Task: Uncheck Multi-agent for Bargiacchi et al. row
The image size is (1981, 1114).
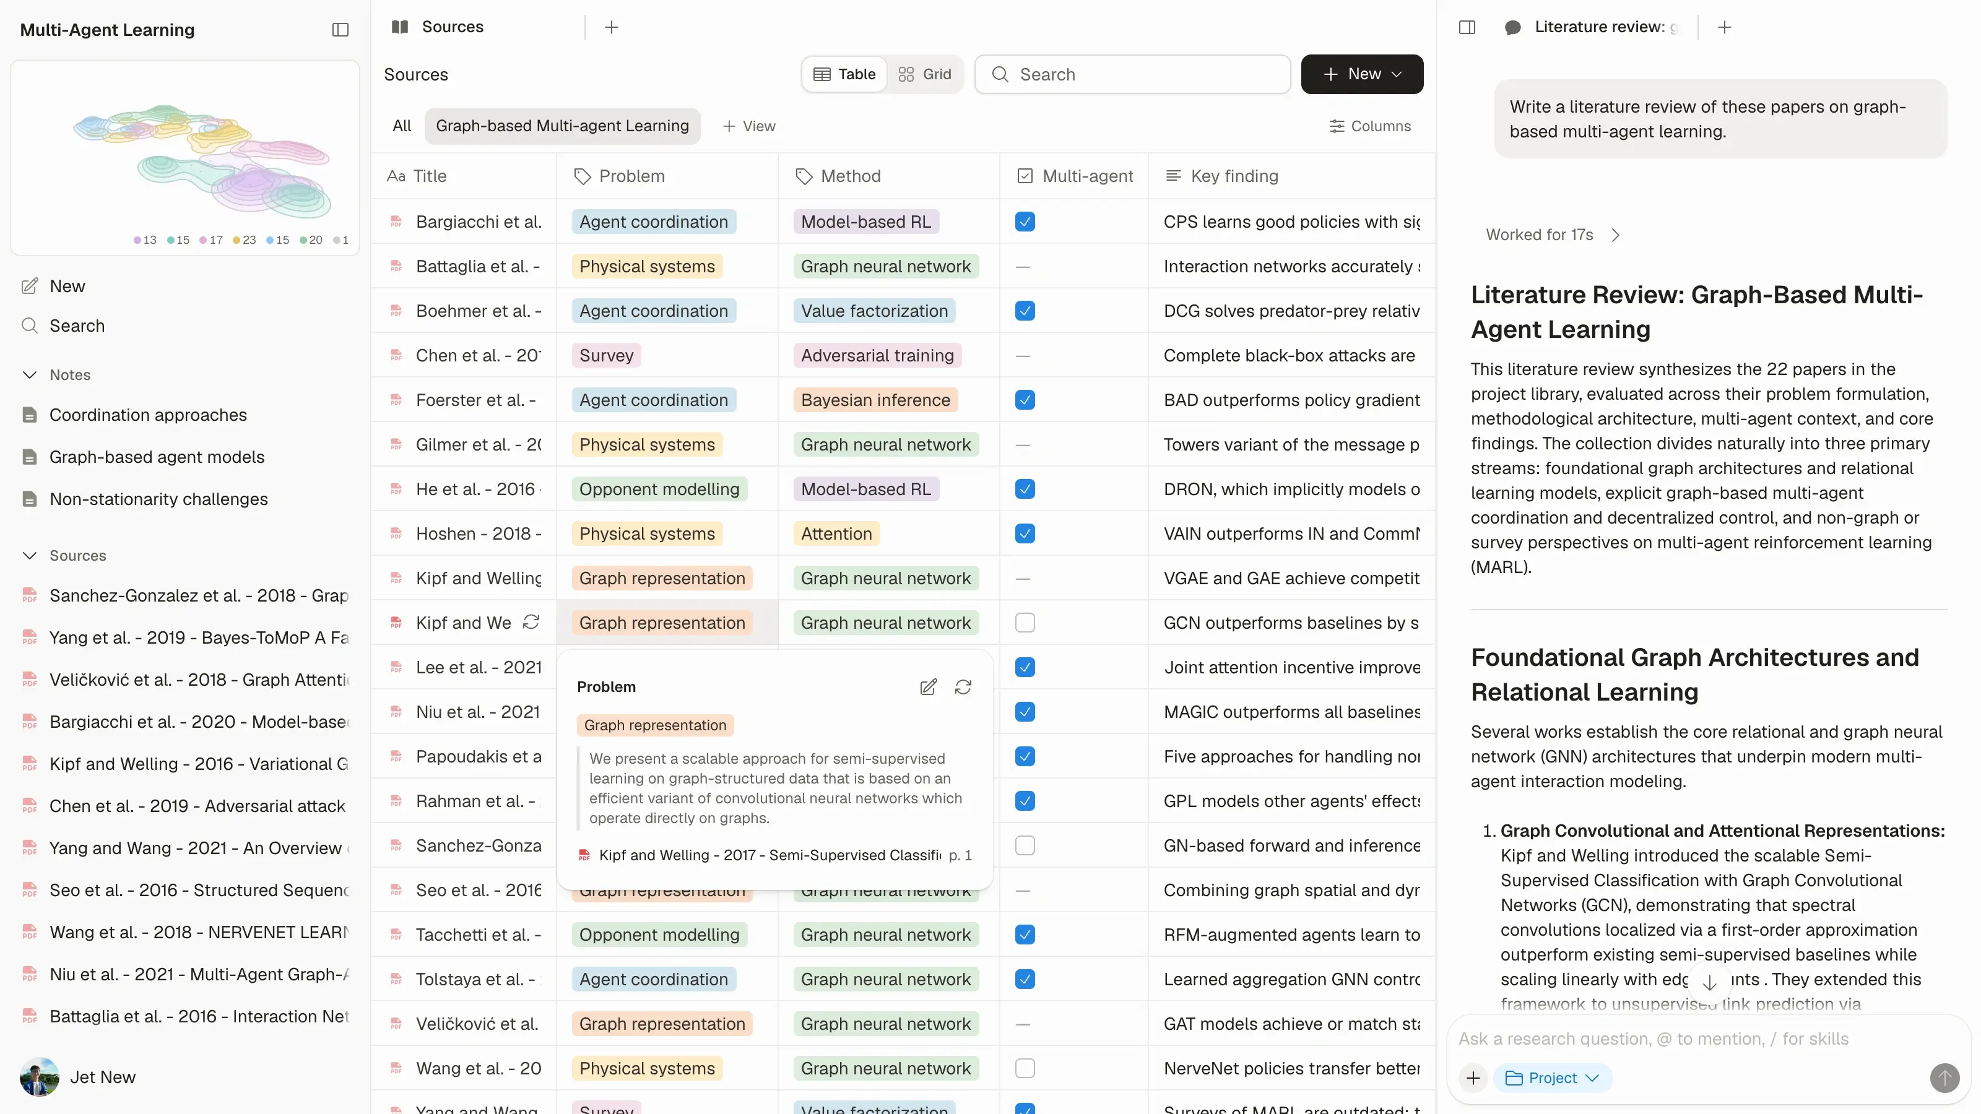Action: coord(1025,222)
